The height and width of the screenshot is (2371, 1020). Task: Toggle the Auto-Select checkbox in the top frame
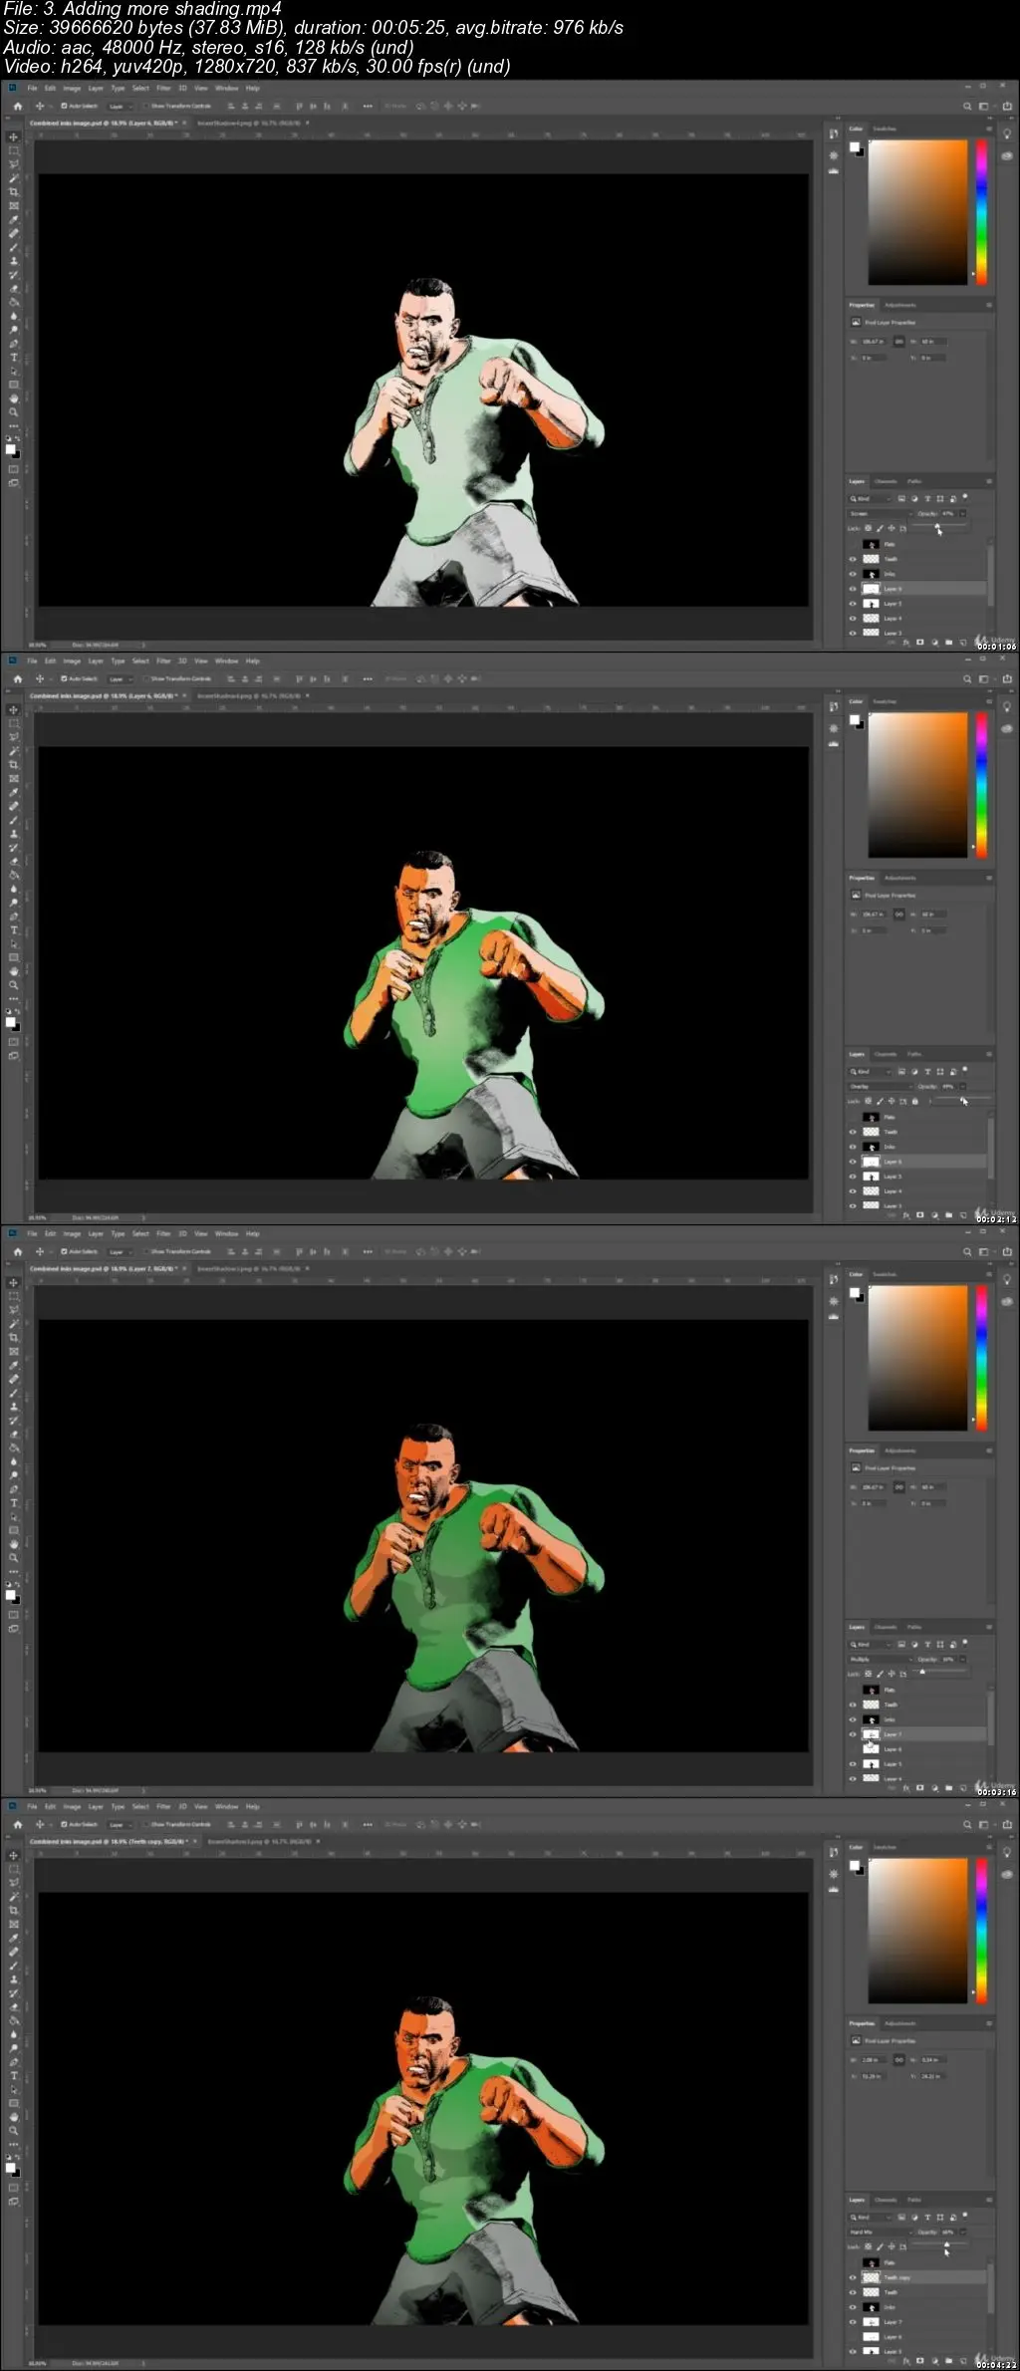tap(64, 106)
